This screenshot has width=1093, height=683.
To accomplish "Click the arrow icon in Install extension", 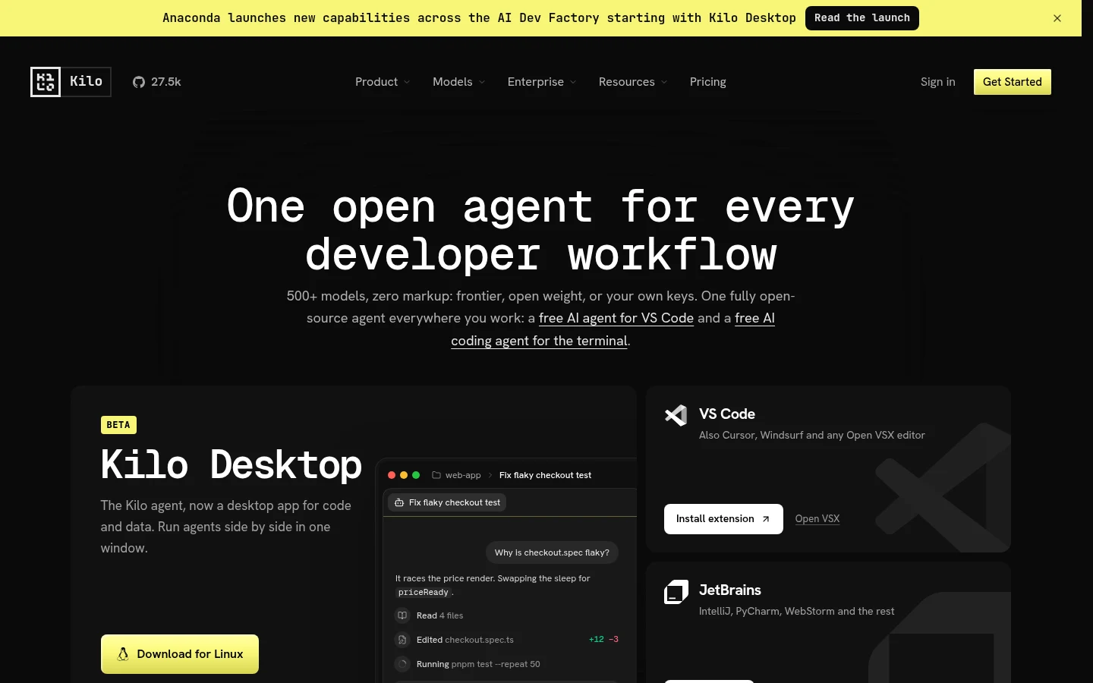I will [766, 519].
